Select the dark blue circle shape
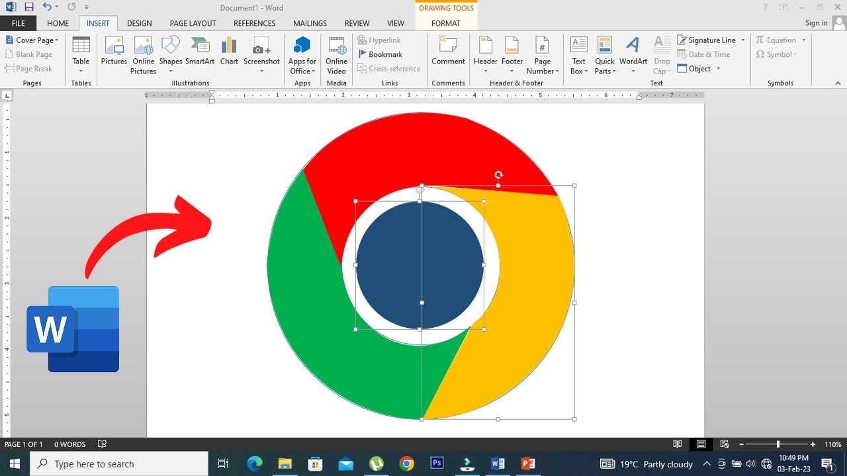847x476 pixels. 420,265
